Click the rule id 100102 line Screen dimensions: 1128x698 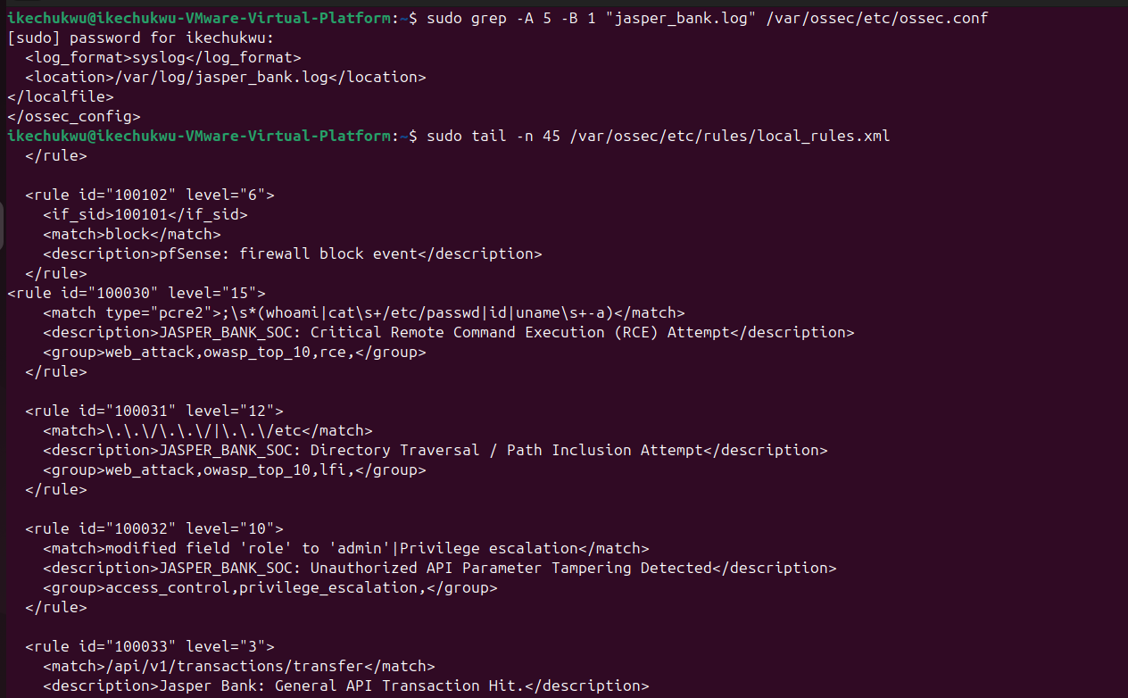(150, 195)
